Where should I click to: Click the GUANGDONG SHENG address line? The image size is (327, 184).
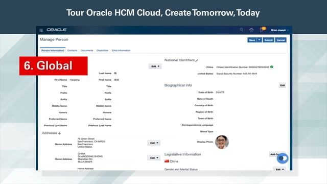pos(90,156)
